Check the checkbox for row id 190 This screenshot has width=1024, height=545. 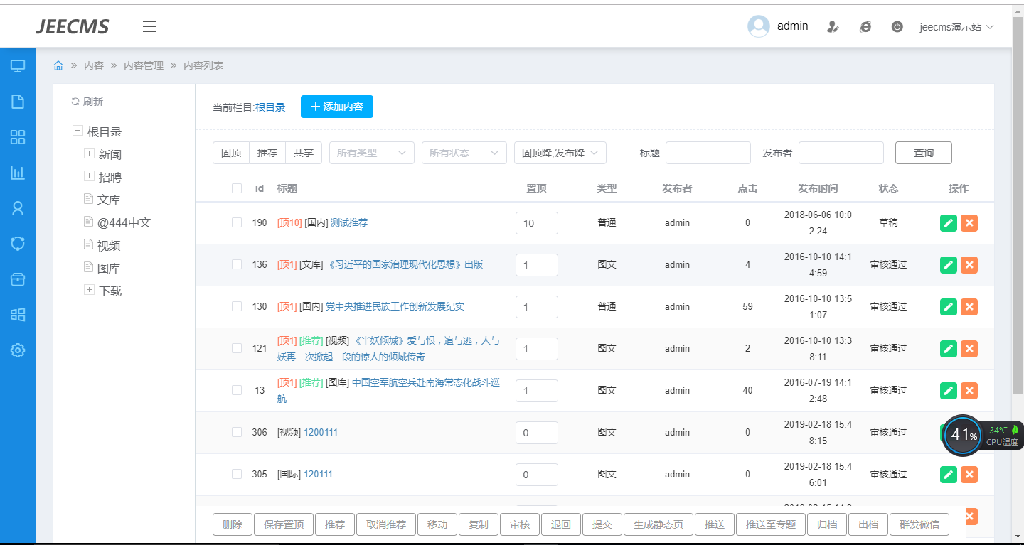(x=237, y=222)
